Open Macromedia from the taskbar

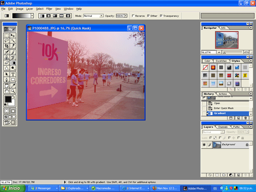click(104, 189)
